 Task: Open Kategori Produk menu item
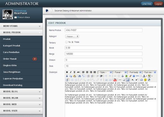[x=21, y=46]
